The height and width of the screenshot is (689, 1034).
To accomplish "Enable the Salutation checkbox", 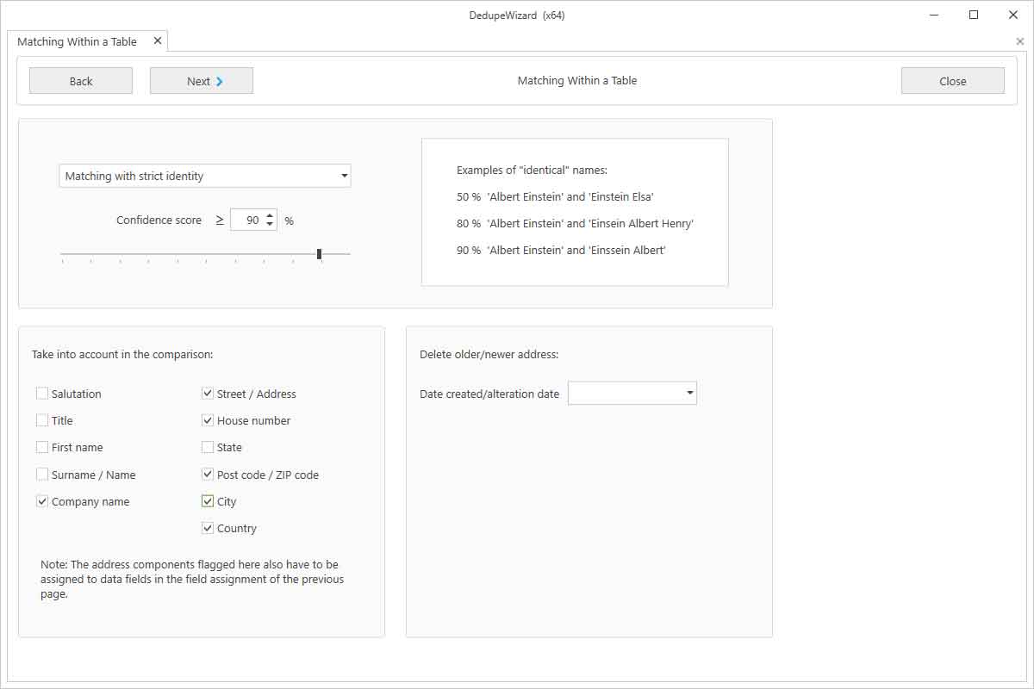I will click(42, 393).
